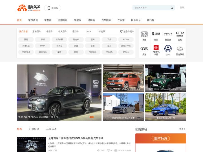Select the 热门车系 tab
Viewport: 203px width, 152px height.
[x=23, y=32]
